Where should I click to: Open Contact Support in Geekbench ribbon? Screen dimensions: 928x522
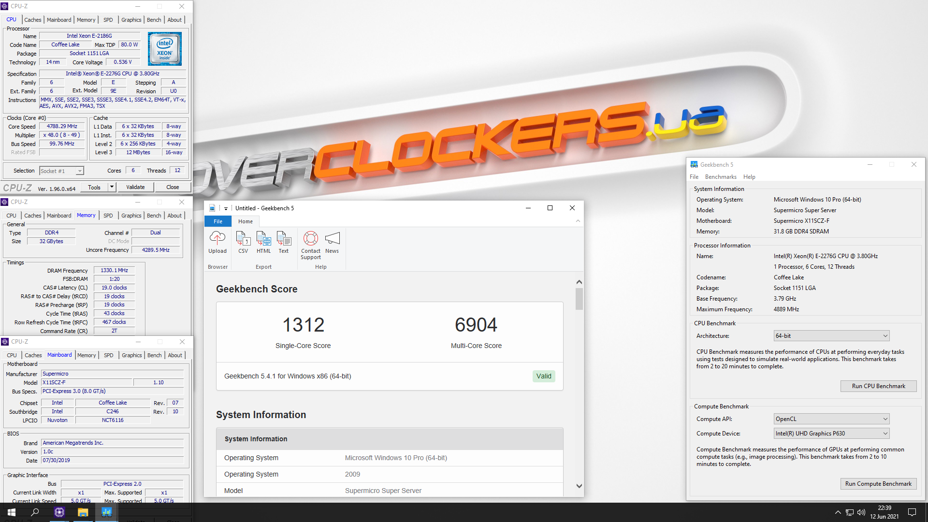click(x=311, y=245)
